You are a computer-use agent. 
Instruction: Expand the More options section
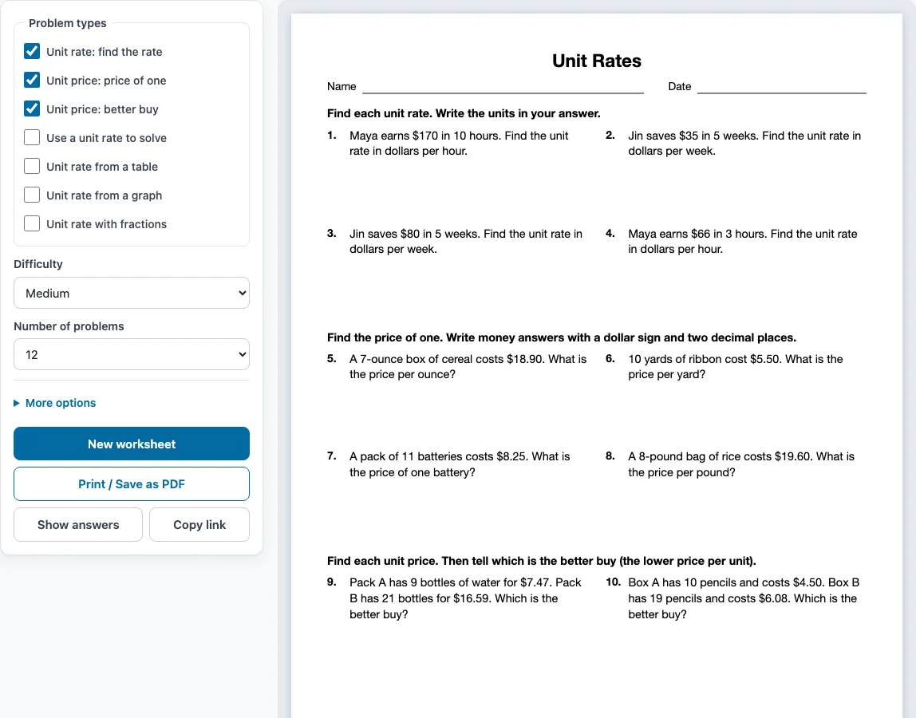pyautogui.click(x=55, y=403)
